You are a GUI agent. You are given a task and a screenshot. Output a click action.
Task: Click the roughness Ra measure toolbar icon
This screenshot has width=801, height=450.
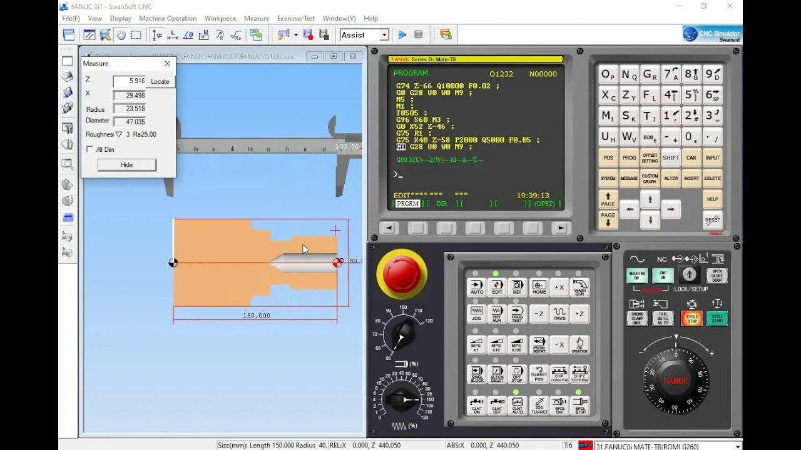click(236, 35)
